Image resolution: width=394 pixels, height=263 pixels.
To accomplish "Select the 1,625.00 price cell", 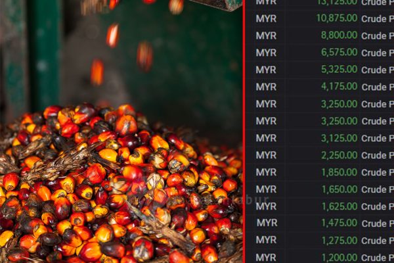I will point(338,206).
